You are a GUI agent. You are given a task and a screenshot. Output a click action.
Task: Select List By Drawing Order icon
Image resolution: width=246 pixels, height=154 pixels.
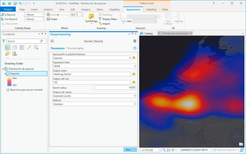(x=7, y=47)
